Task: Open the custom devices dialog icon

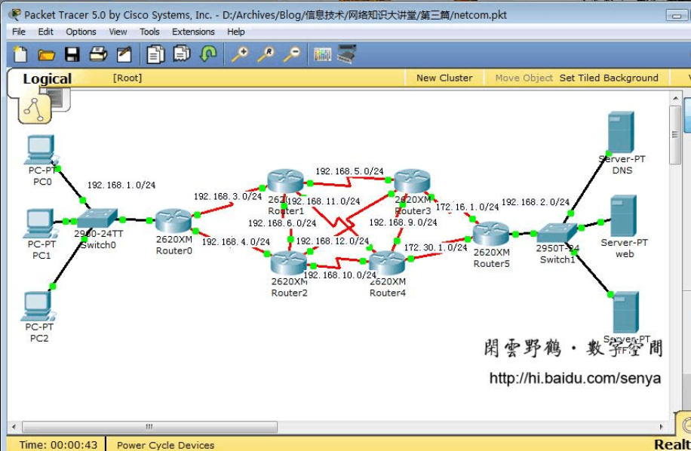Action: point(346,54)
